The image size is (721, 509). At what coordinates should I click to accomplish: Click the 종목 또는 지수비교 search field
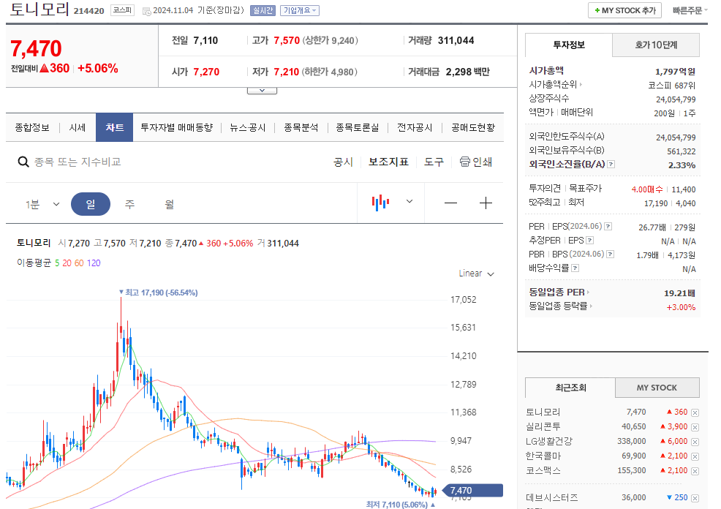(x=78, y=162)
